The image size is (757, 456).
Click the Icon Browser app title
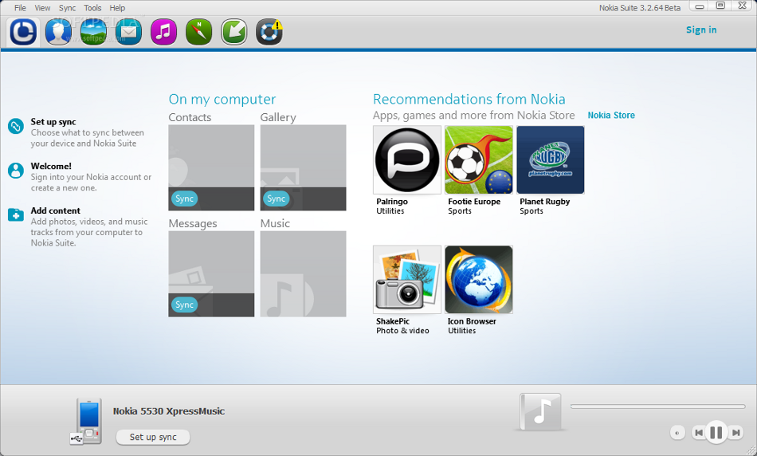coord(472,321)
